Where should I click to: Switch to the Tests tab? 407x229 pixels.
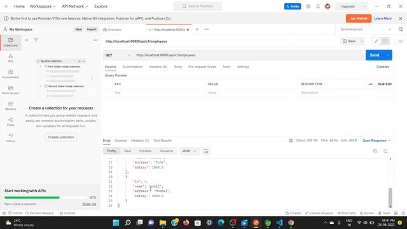pos(226,67)
